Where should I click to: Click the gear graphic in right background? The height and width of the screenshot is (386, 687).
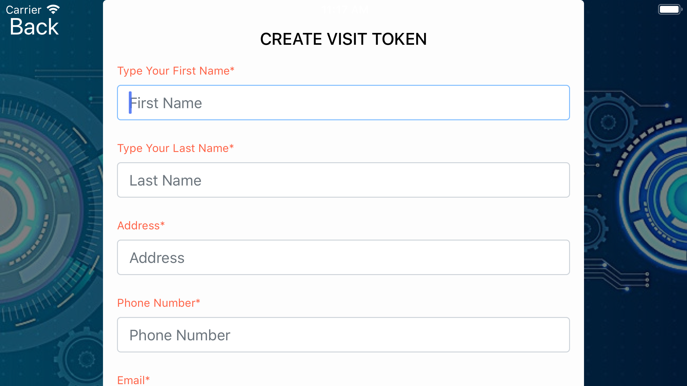(x=608, y=122)
